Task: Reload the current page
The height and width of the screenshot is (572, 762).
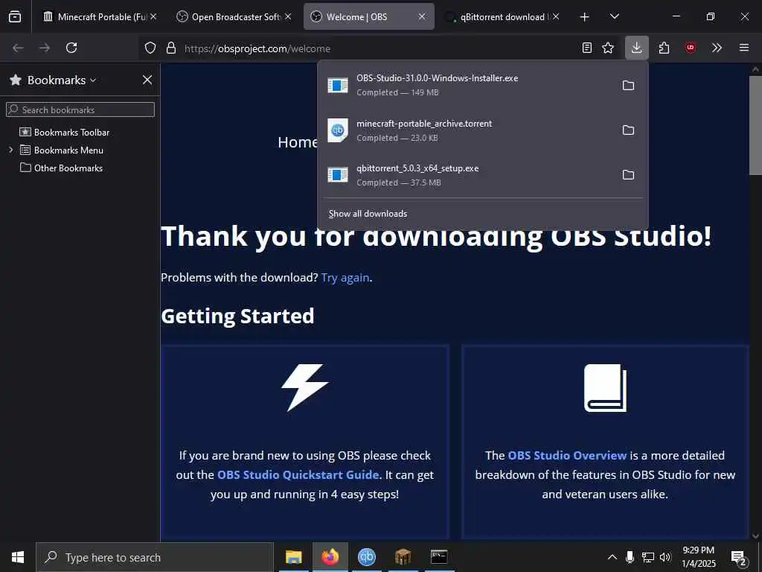Action: pos(71,48)
